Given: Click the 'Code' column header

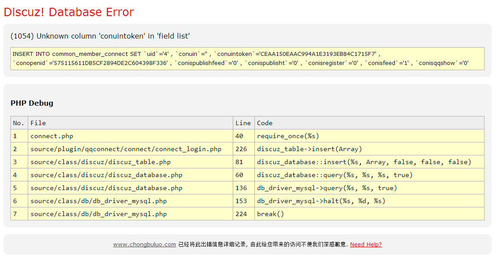Looking at the screenshot, I should click(x=369, y=123).
